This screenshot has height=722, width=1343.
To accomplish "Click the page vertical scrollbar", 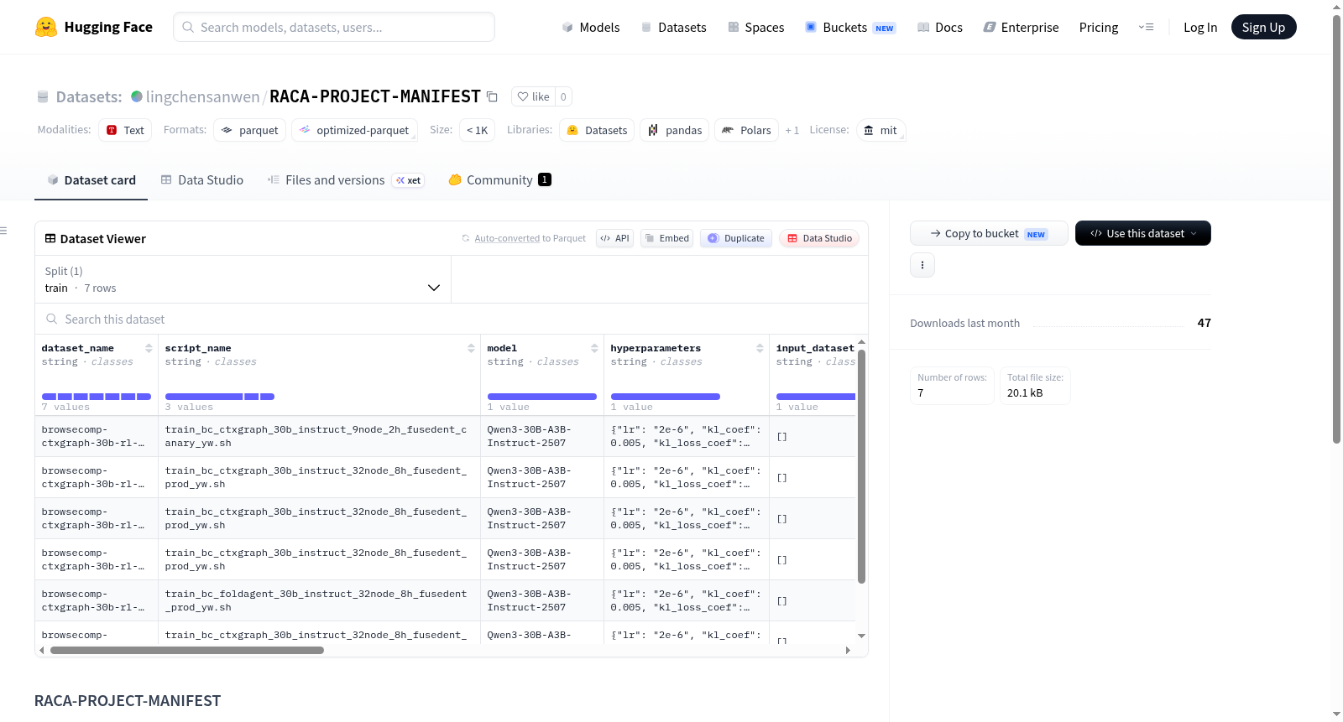I will click(1336, 229).
